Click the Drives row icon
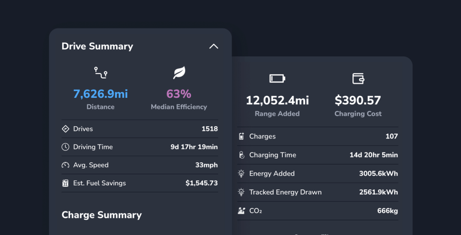Screen dimensions: 461x235 [x=65, y=129]
